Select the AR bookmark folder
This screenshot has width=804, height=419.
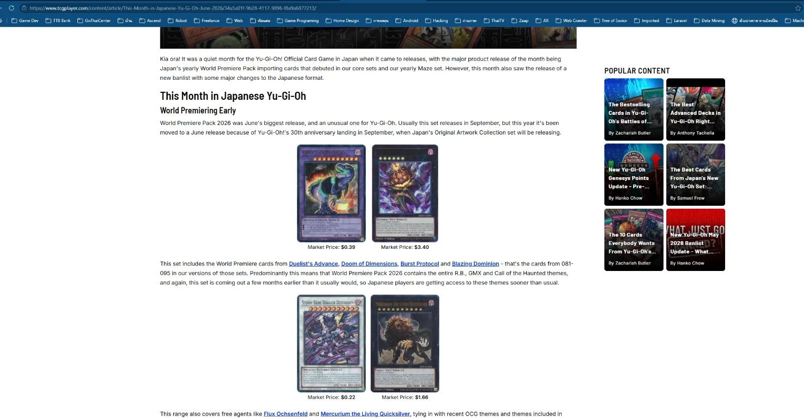542,21
